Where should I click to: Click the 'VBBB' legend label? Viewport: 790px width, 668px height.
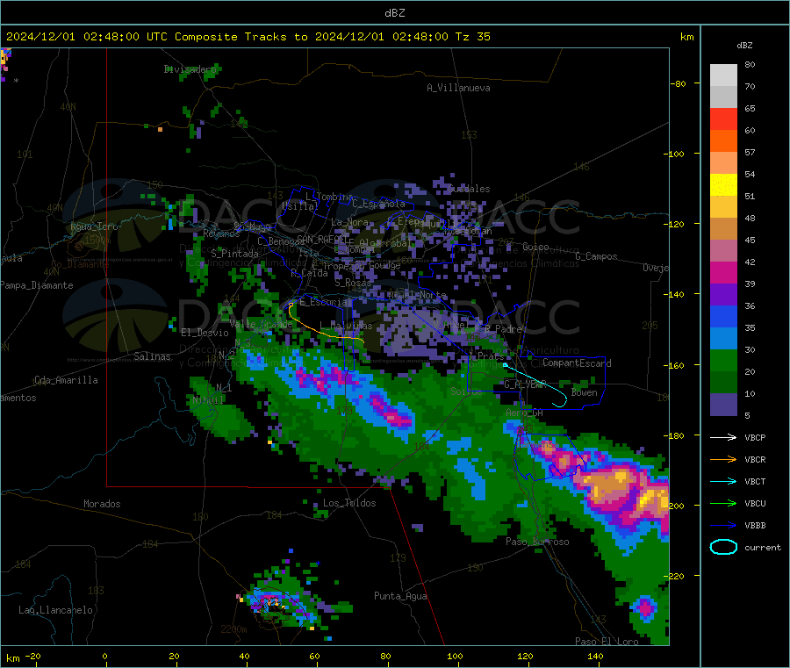pos(755,525)
